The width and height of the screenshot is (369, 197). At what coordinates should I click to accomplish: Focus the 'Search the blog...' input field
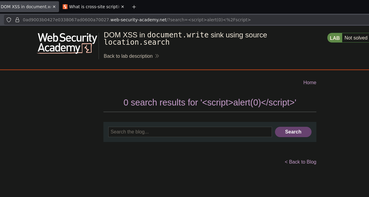pos(190,132)
